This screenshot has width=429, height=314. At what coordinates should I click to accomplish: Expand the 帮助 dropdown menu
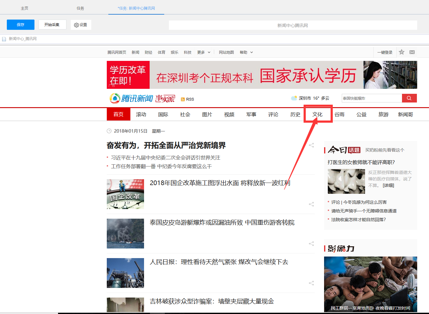point(246,52)
